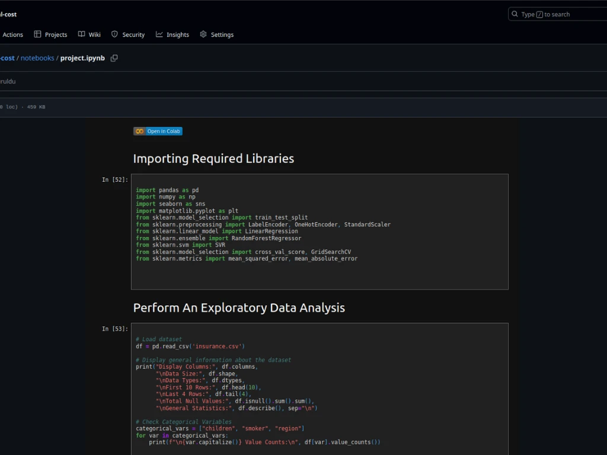
Task: Click the Wiki book icon
Action: (82, 34)
